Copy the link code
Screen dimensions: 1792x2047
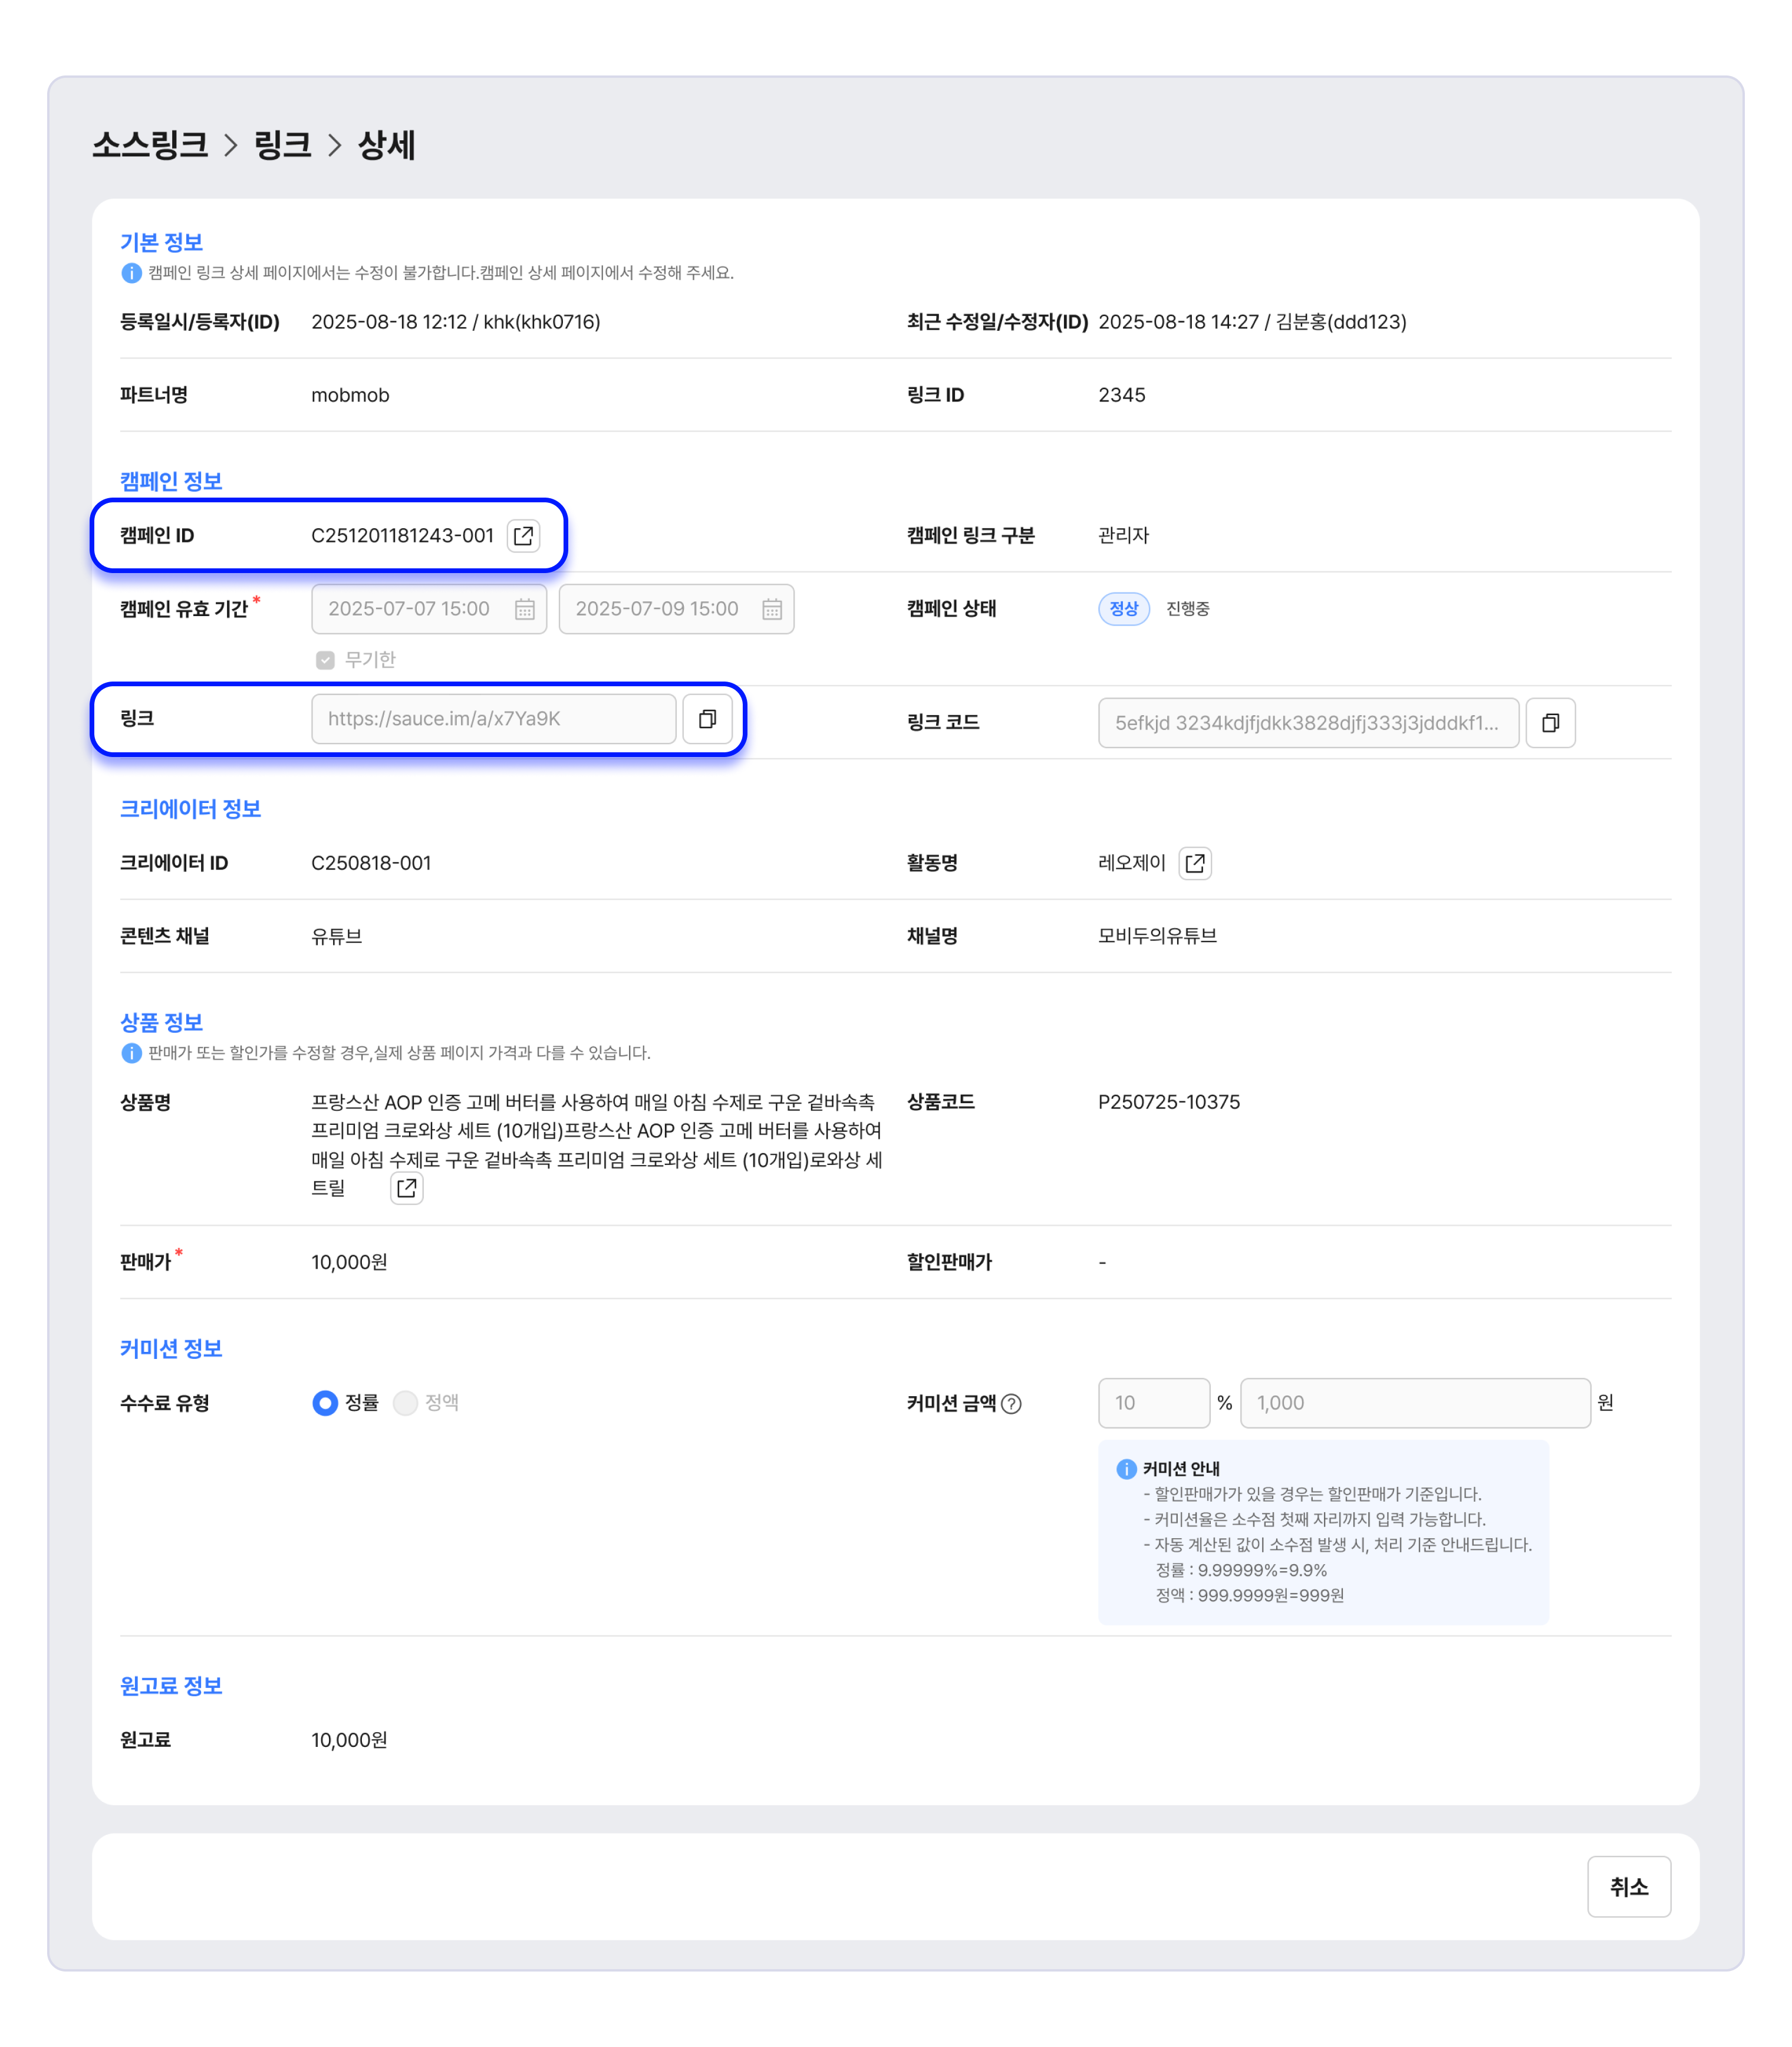pyautogui.click(x=1550, y=723)
